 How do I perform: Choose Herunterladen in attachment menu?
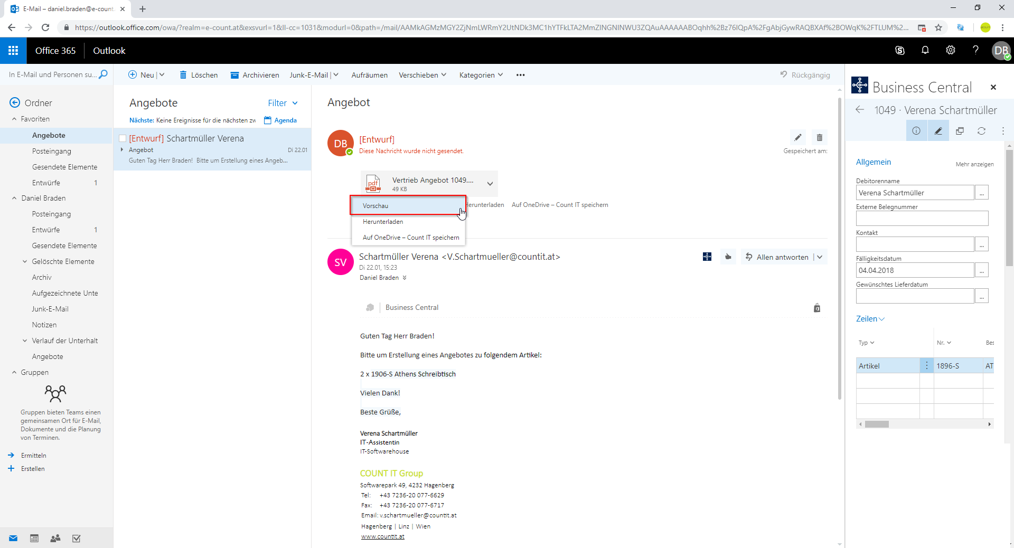[x=408, y=222]
